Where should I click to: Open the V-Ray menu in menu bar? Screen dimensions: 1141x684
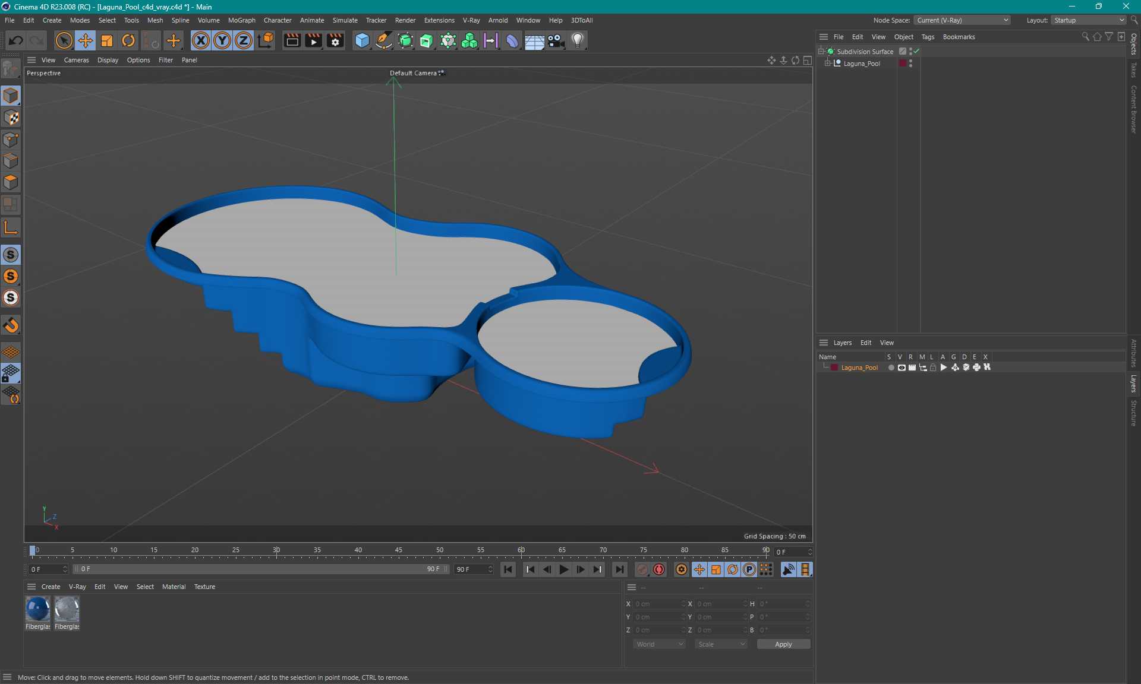pyautogui.click(x=471, y=20)
